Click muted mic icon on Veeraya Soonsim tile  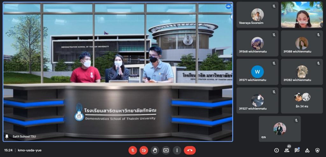tap(274, 6)
